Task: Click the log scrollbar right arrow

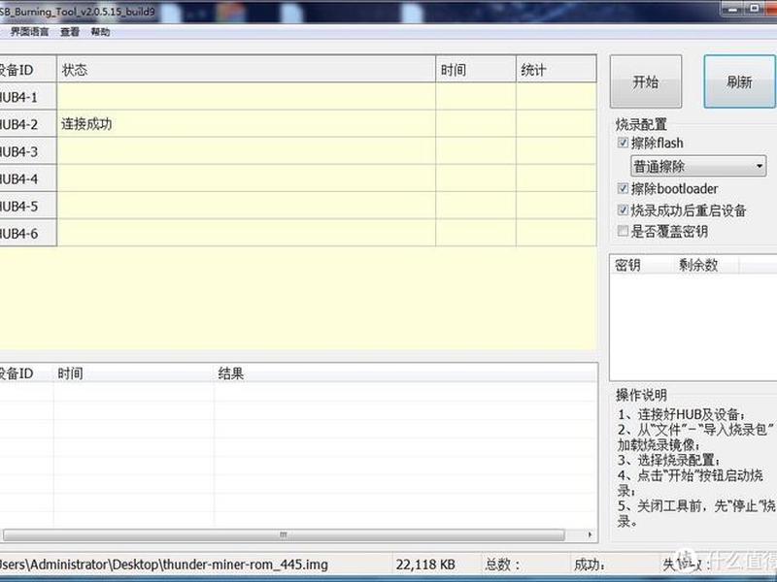Action: 590,535
